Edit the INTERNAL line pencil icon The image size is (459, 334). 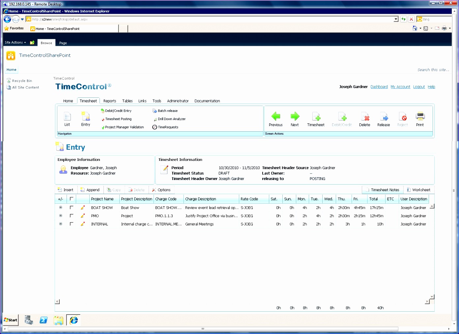[x=83, y=224]
